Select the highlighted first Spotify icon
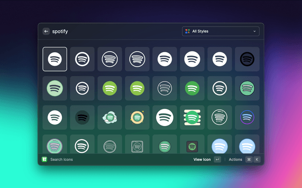302x188 pixels. [x=55, y=59]
